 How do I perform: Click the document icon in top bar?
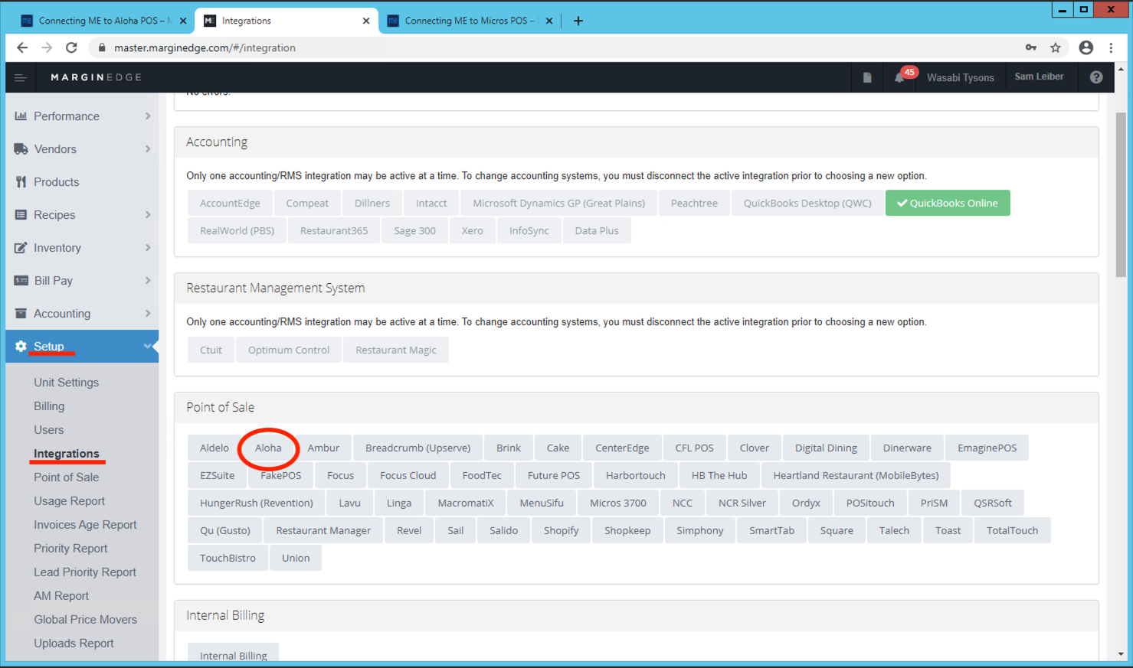tap(867, 77)
